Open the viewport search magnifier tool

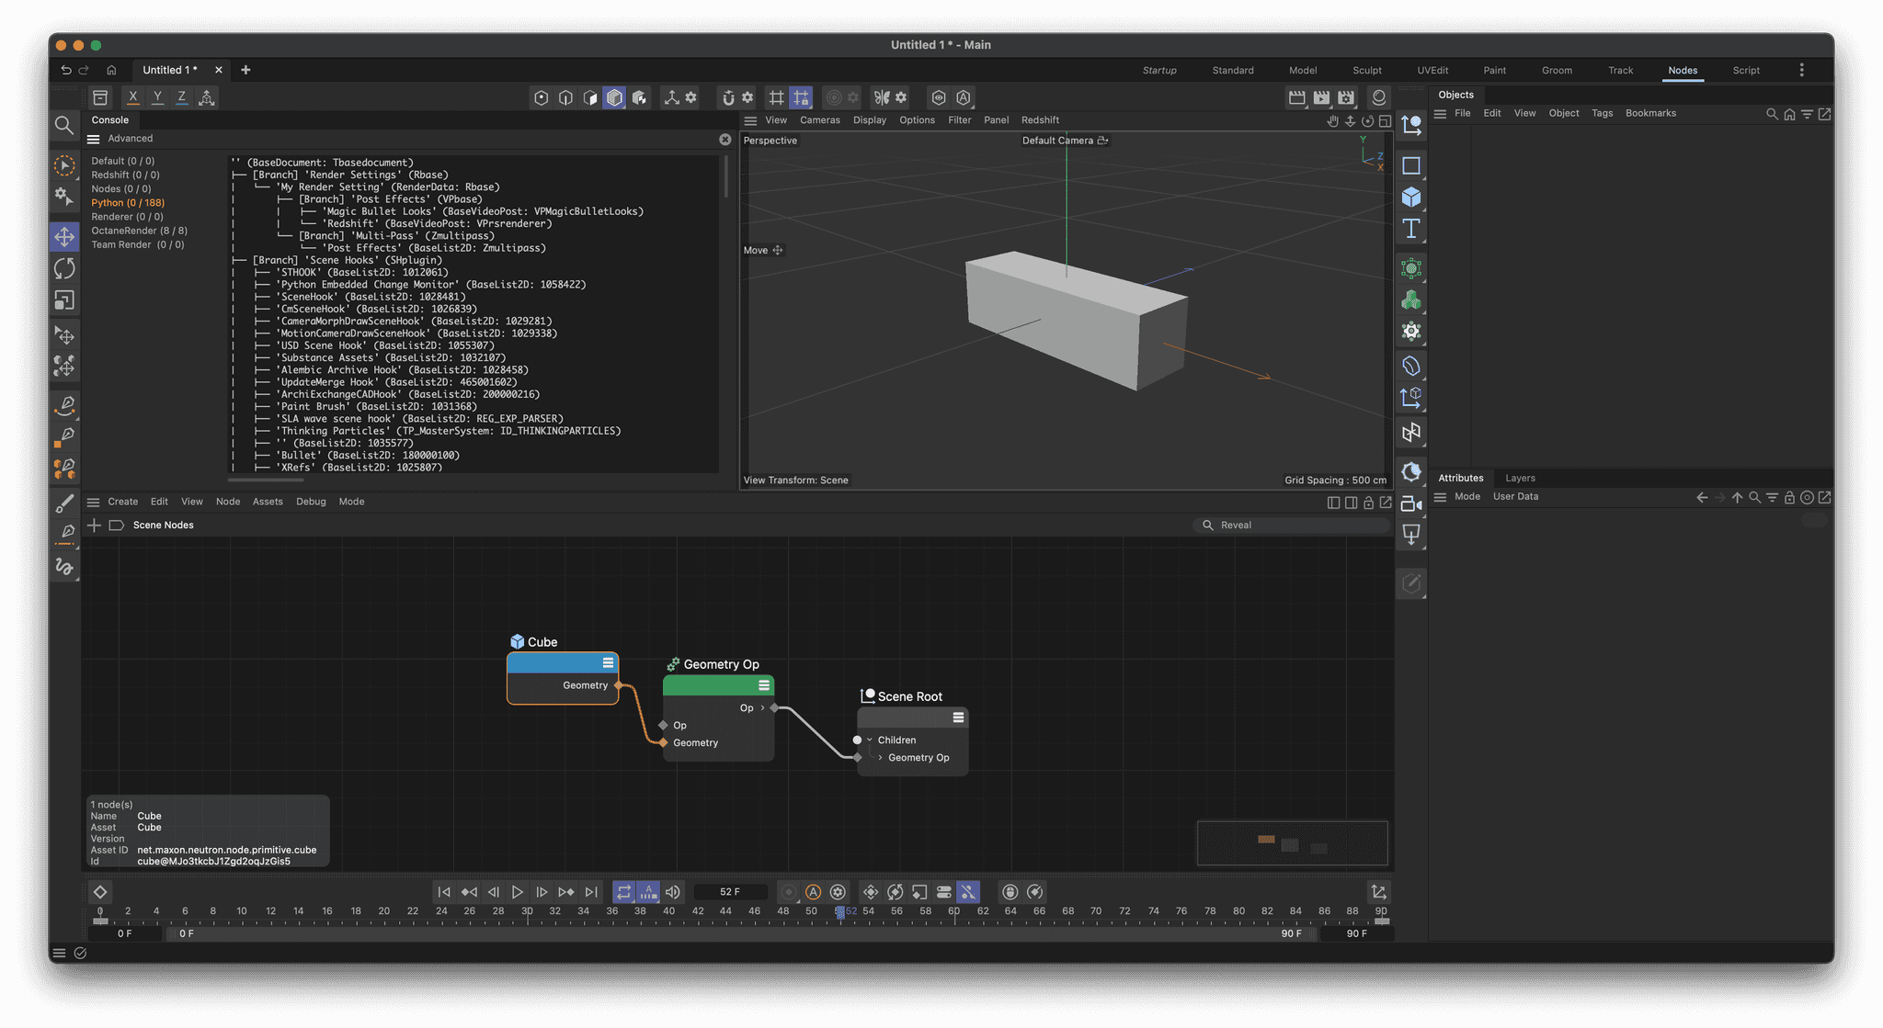(63, 125)
